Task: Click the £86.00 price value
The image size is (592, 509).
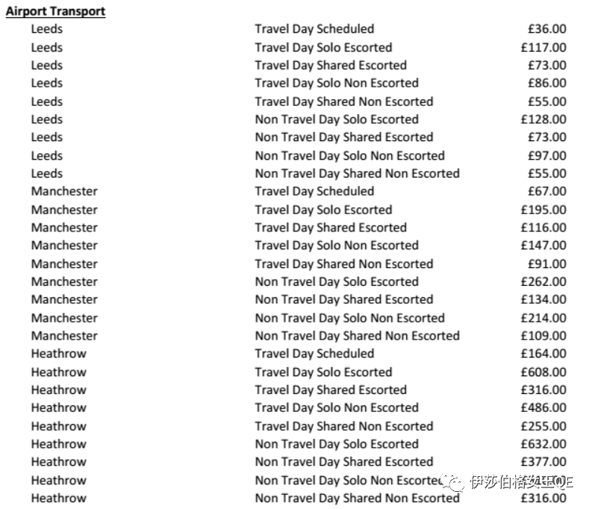Action: pos(546,83)
